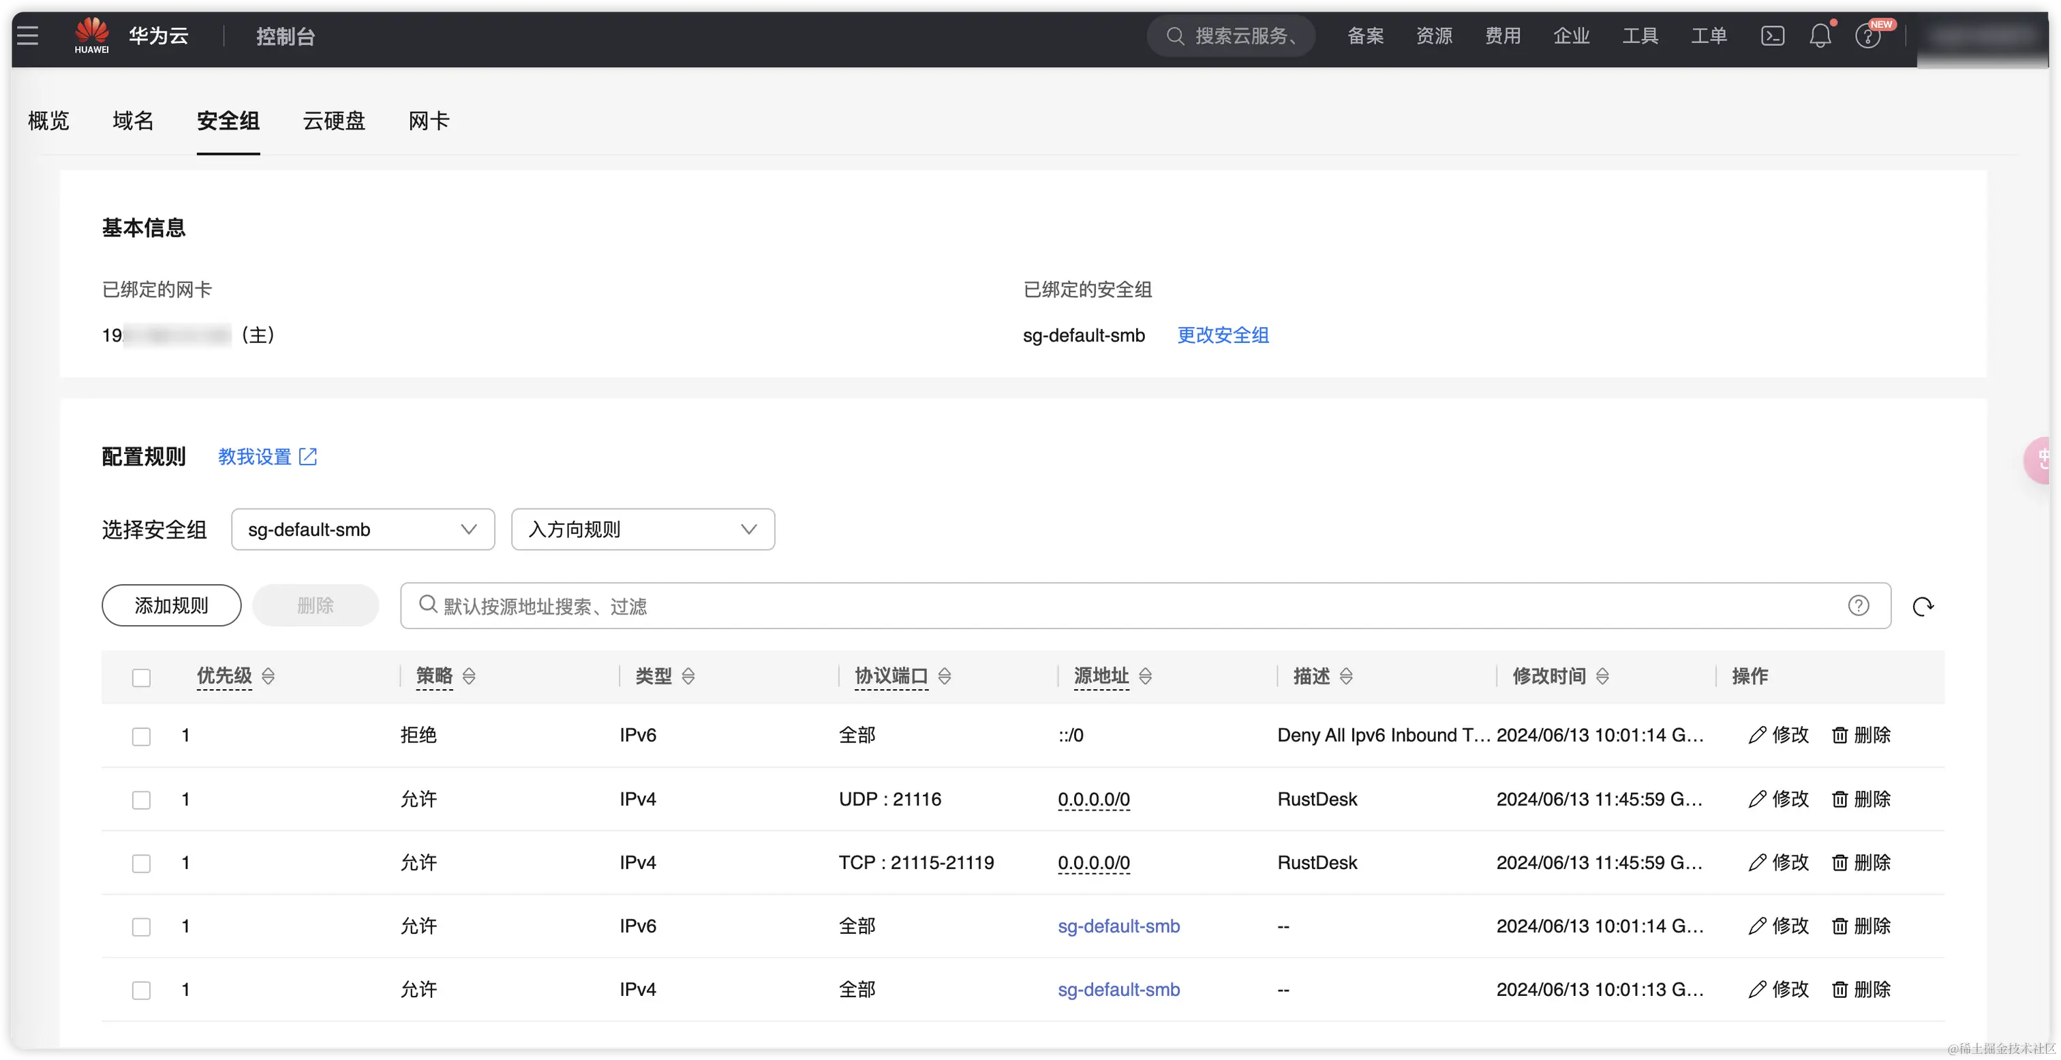Click the search help icon in rule filter box
The image size is (2061, 1060).
coord(1858,605)
